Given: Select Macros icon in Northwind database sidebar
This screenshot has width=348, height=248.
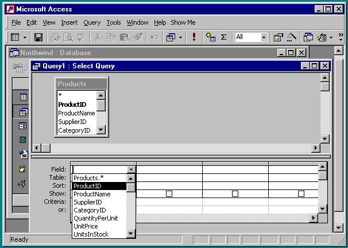Looking at the screenshot, I should [22, 169].
